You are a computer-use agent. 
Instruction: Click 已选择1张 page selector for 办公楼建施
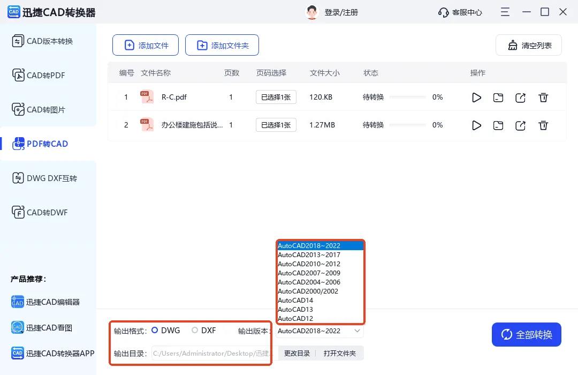pyautogui.click(x=276, y=125)
